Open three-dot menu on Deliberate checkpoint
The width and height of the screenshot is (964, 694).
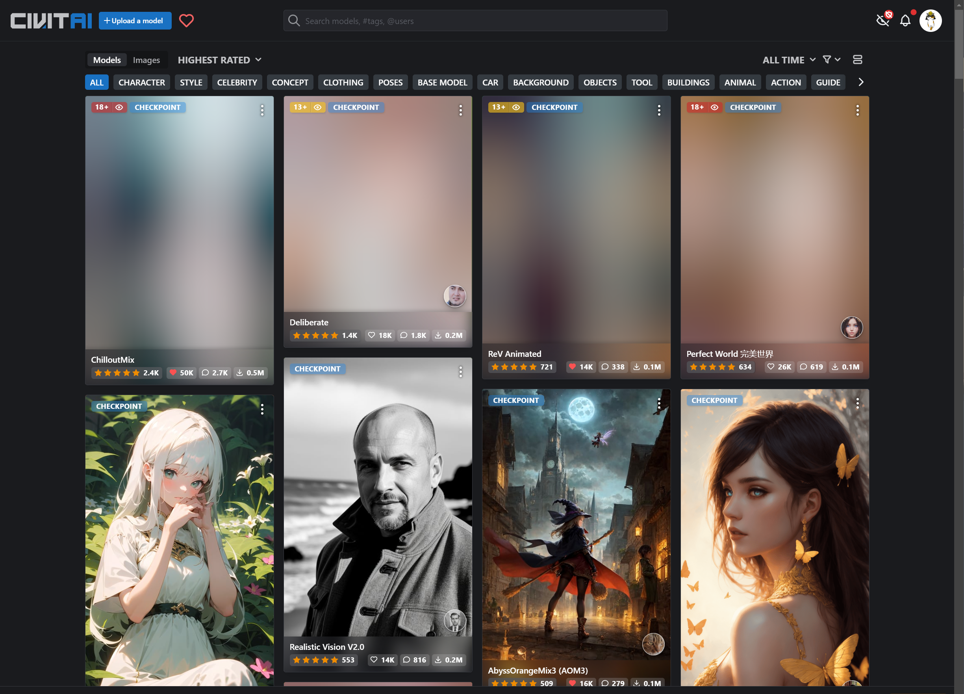460,111
